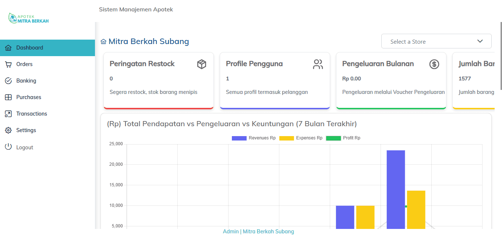
Task: Click the Purchases grid icon
Action: (x=8, y=97)
